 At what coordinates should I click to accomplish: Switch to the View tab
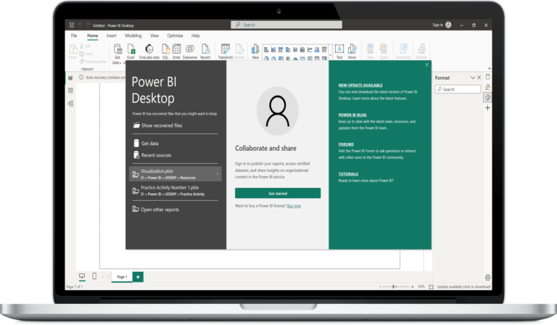(154, 36)
